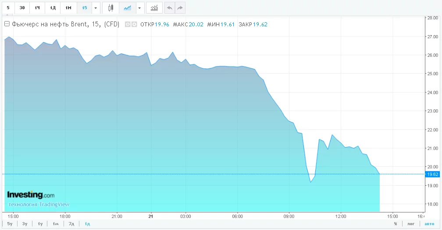
Task: Click the redo arrow icon
Action: [x=180, y=7]
